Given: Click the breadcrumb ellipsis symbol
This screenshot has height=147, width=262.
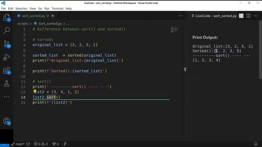Looking at the screenshot, I should coord(68,24).
